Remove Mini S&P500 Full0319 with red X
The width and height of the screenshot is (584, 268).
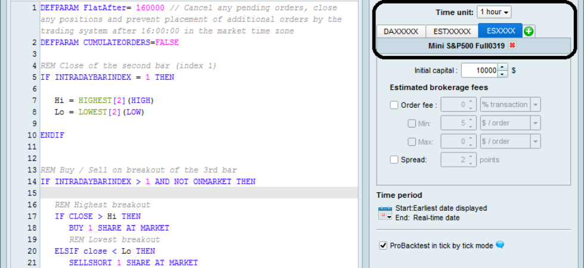(x=512, y=45)
